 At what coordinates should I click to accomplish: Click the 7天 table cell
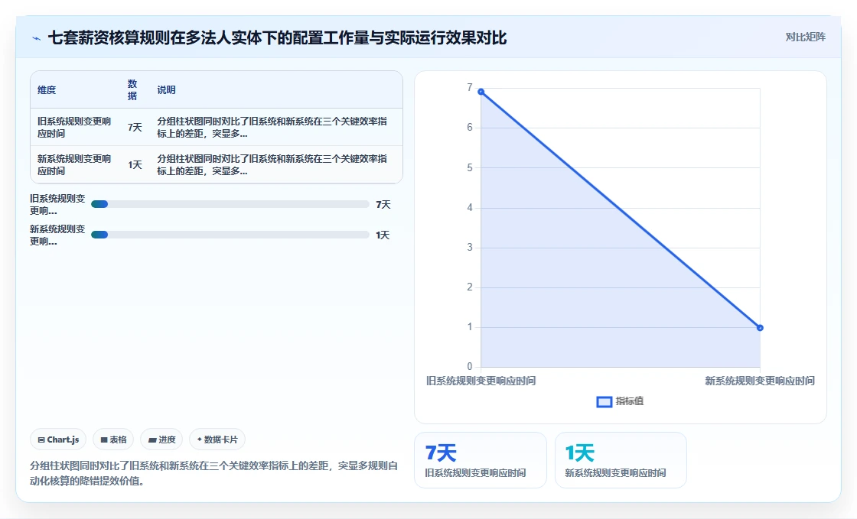click(x=135, y=127)
